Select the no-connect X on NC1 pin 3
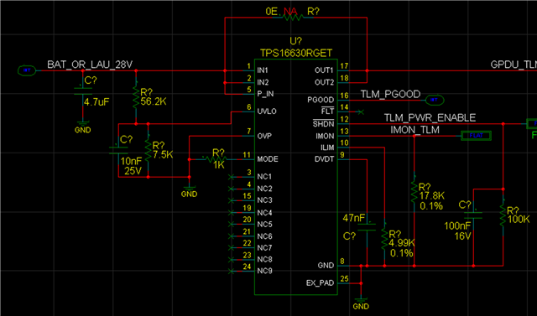The width and height of the screenshot is (537, 316). pos(232,177)
